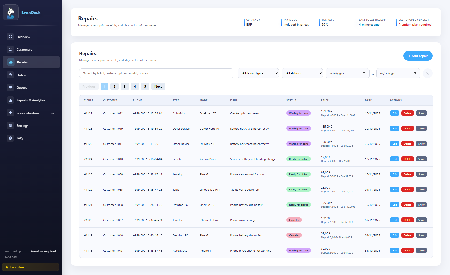Clear filters with the X button

tap(427, 73)
